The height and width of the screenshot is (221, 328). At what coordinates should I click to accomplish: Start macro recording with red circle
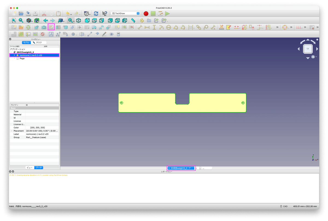tap(146, 13)
